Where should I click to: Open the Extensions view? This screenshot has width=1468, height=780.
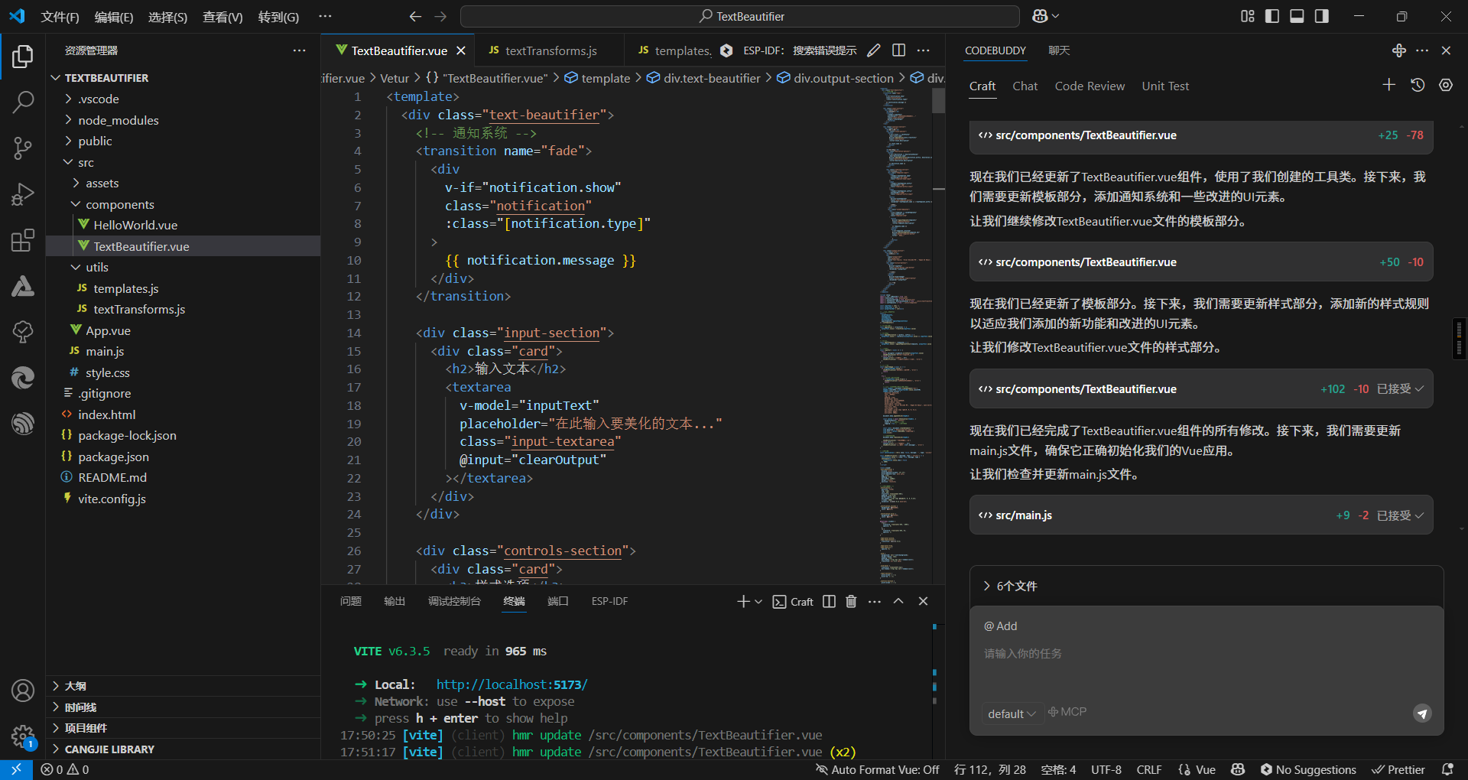(x=23, y=240)
